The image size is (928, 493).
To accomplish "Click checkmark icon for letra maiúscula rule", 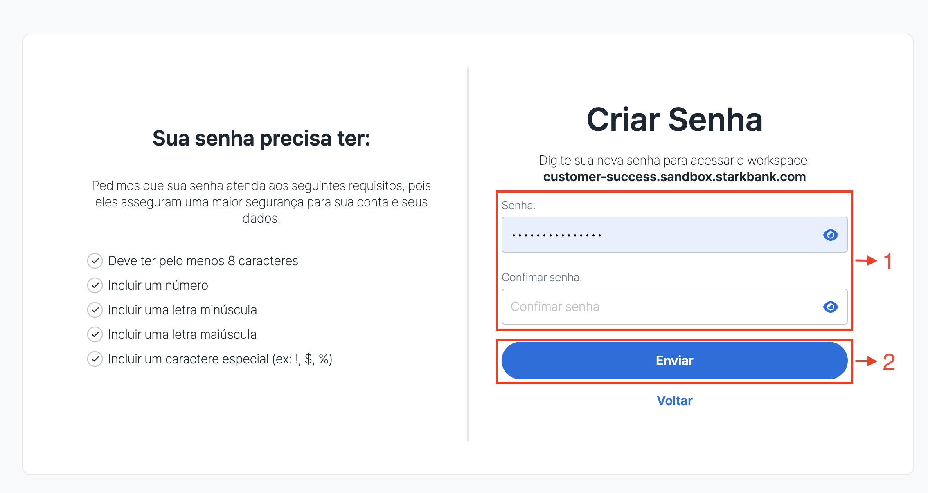I will pos(95,334).
